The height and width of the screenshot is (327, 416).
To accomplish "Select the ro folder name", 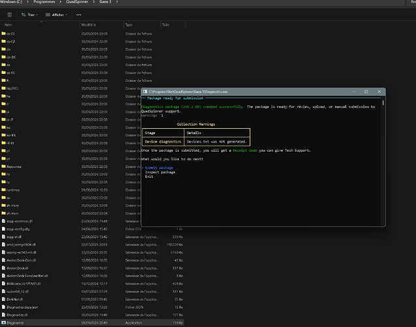I will coord(8,174).
